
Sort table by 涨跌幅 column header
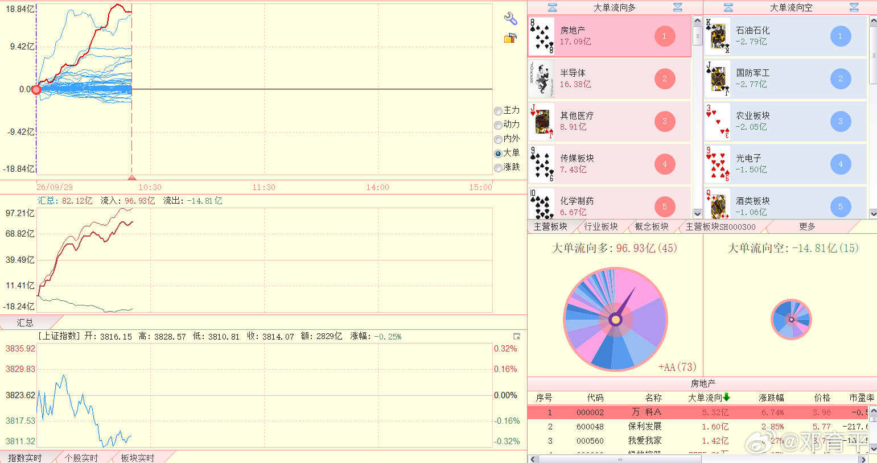point(771,398)
